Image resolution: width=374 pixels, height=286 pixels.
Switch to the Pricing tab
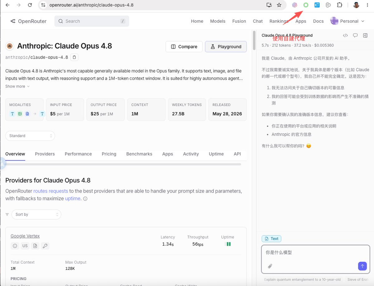point(109,154)
